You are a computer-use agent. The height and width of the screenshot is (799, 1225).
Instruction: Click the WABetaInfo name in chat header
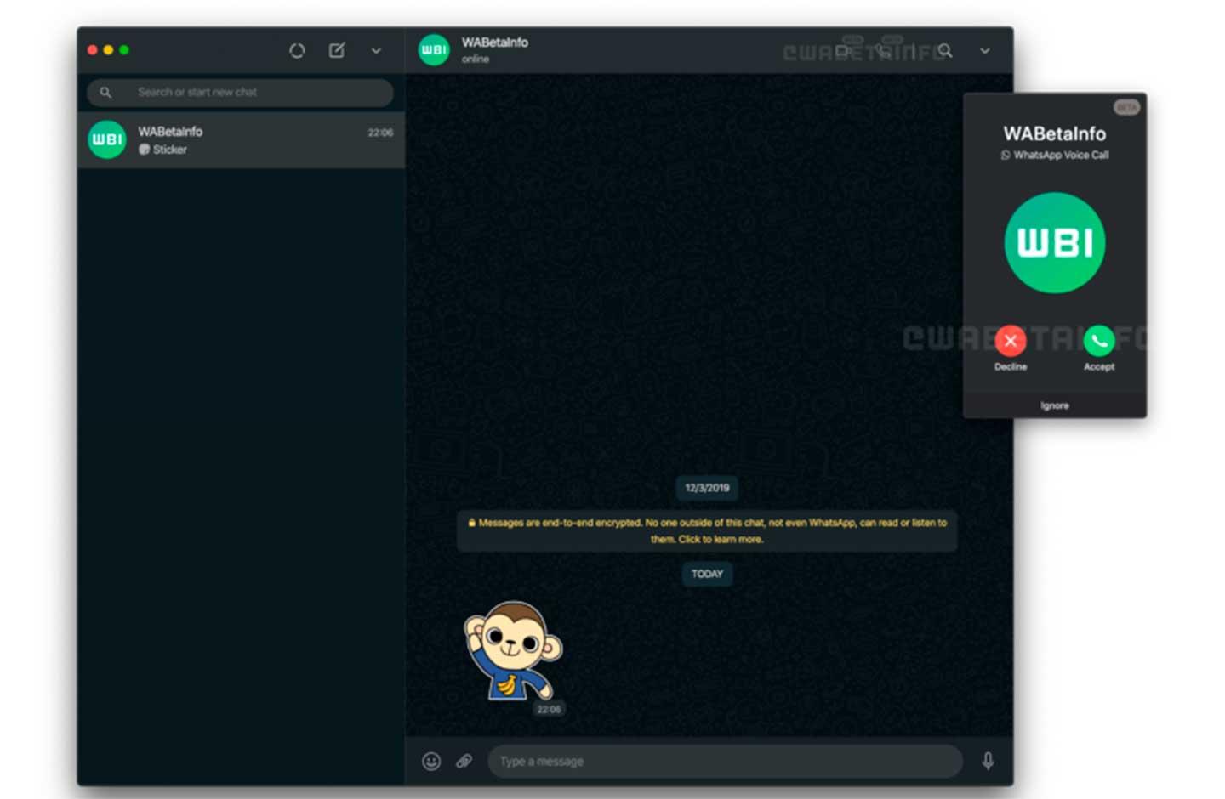pyautogui.click(x=495, y=42)
